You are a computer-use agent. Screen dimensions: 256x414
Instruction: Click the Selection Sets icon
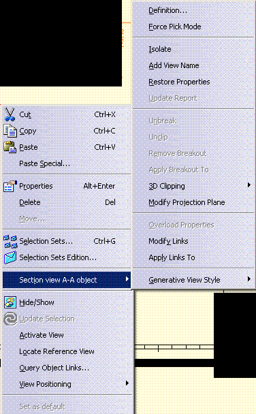(x=10, y=241)
